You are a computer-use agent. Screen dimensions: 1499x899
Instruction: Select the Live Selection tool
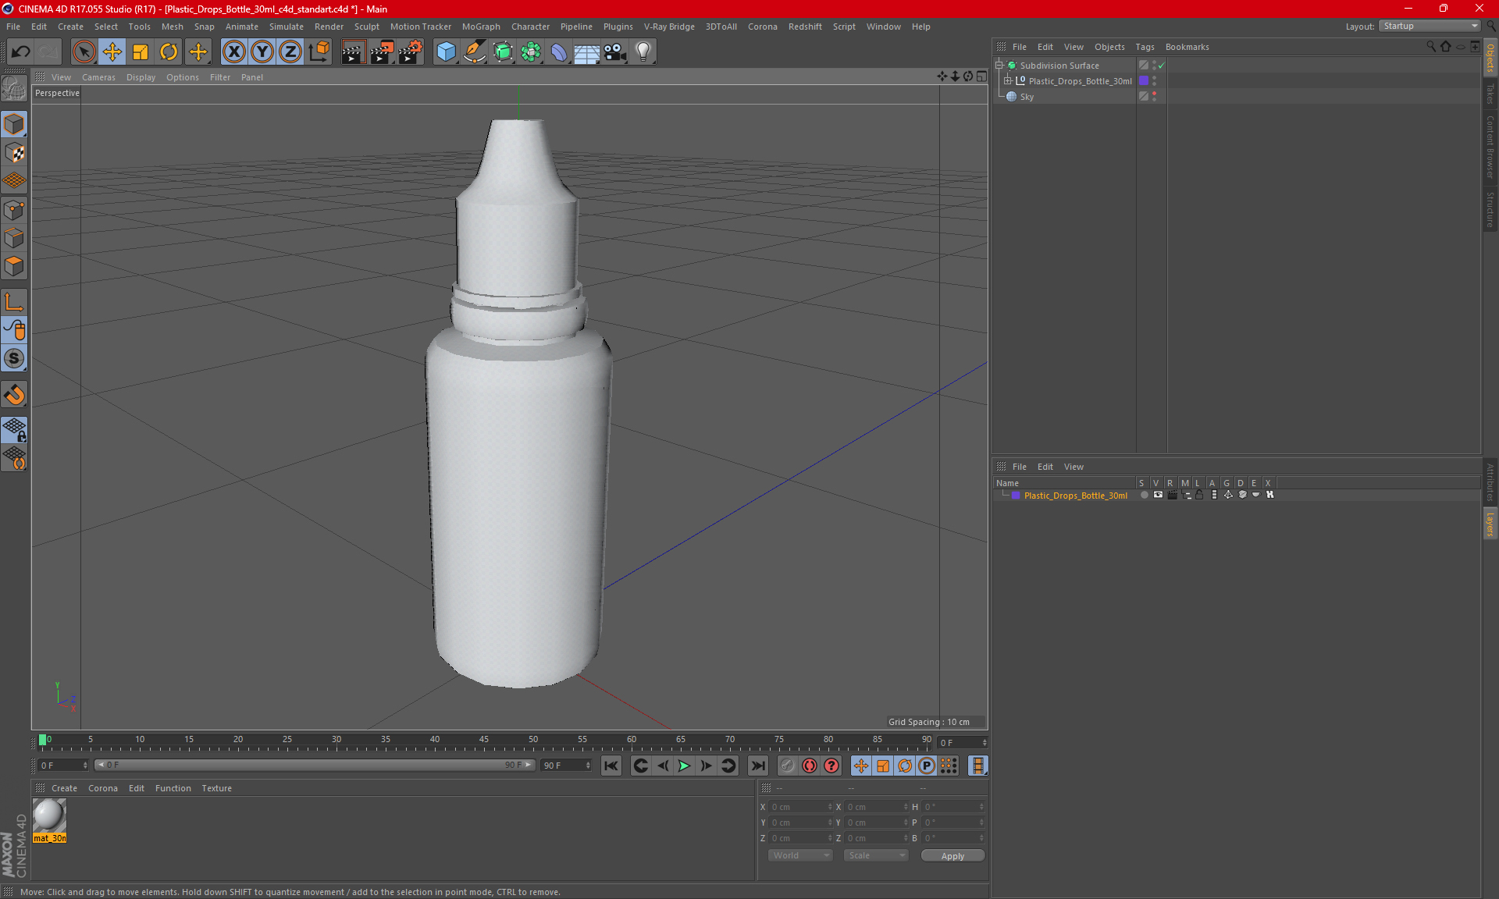pyautogui.click(x=84, y=52)
